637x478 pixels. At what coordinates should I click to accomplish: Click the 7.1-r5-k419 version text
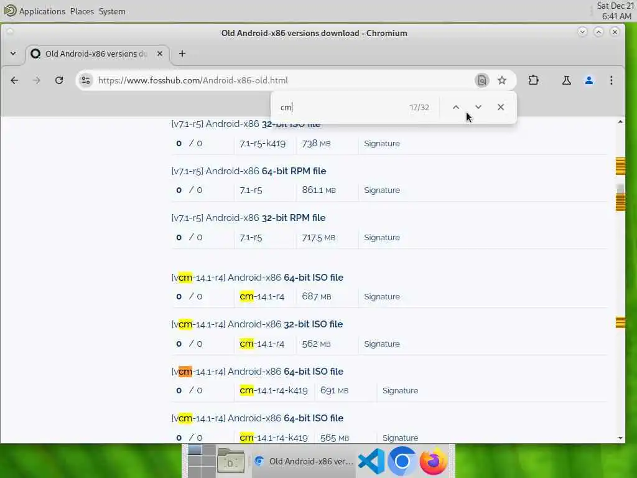tap(263, 144)
